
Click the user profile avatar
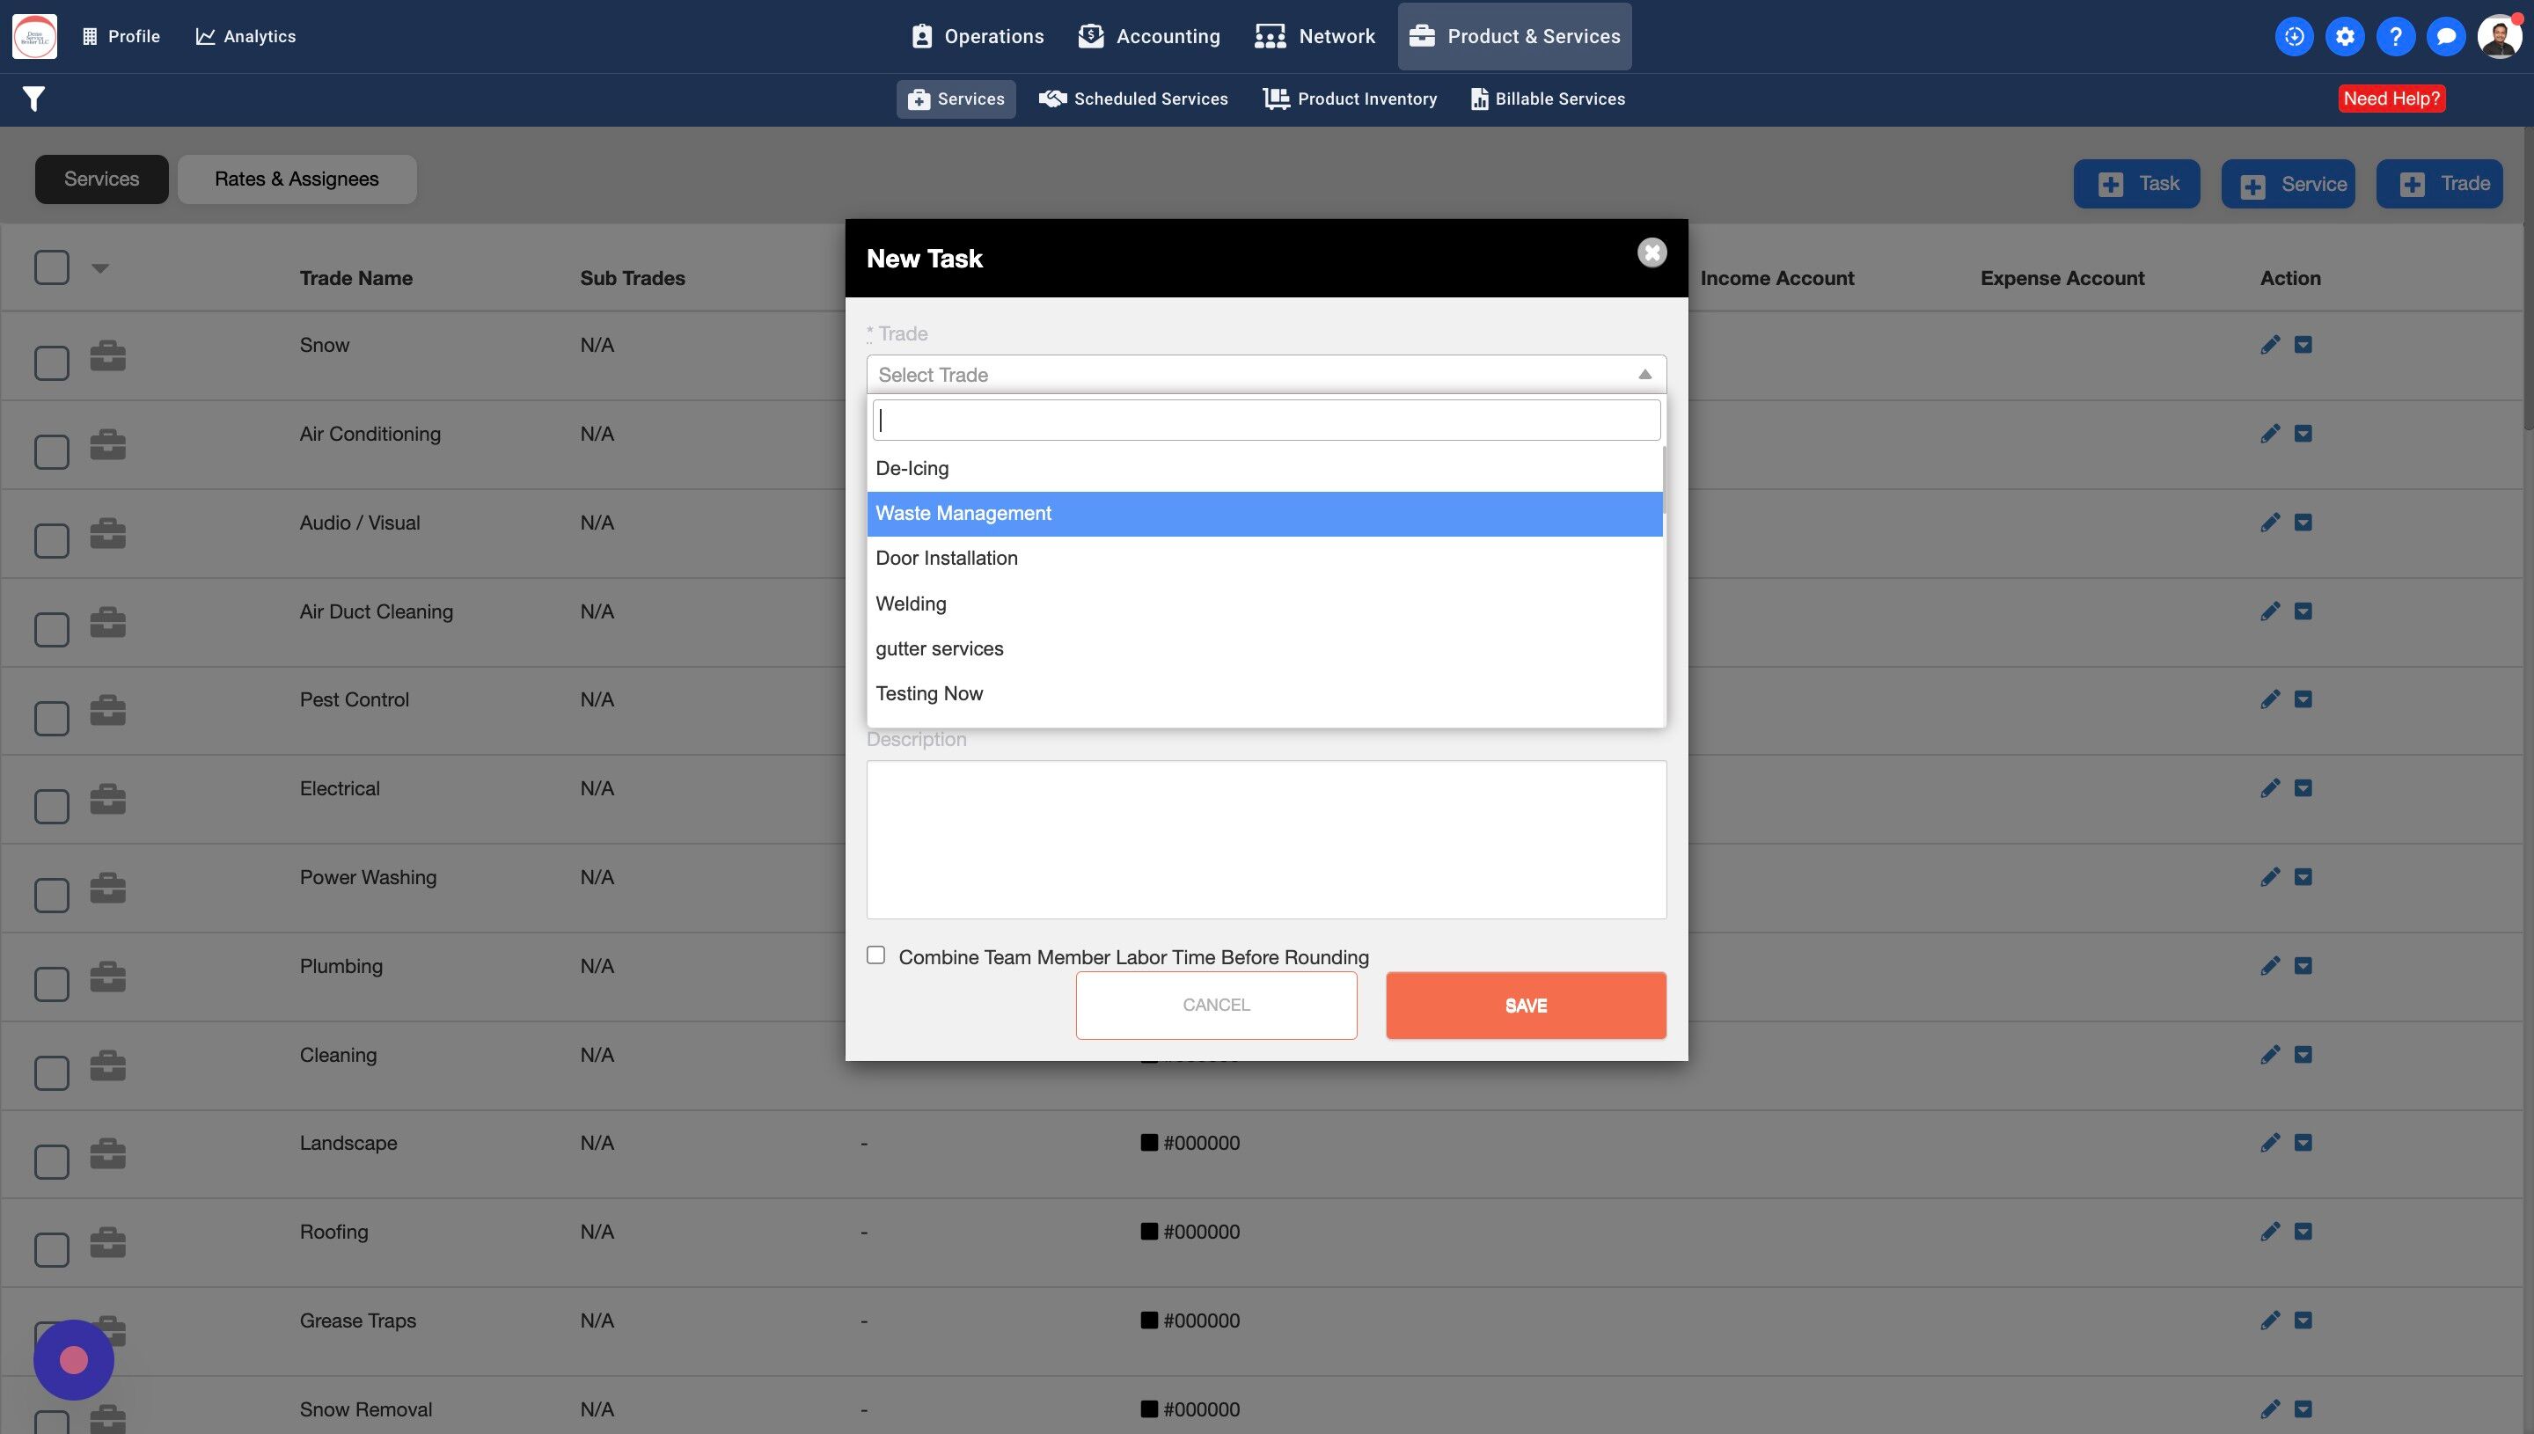(2498, 36)
